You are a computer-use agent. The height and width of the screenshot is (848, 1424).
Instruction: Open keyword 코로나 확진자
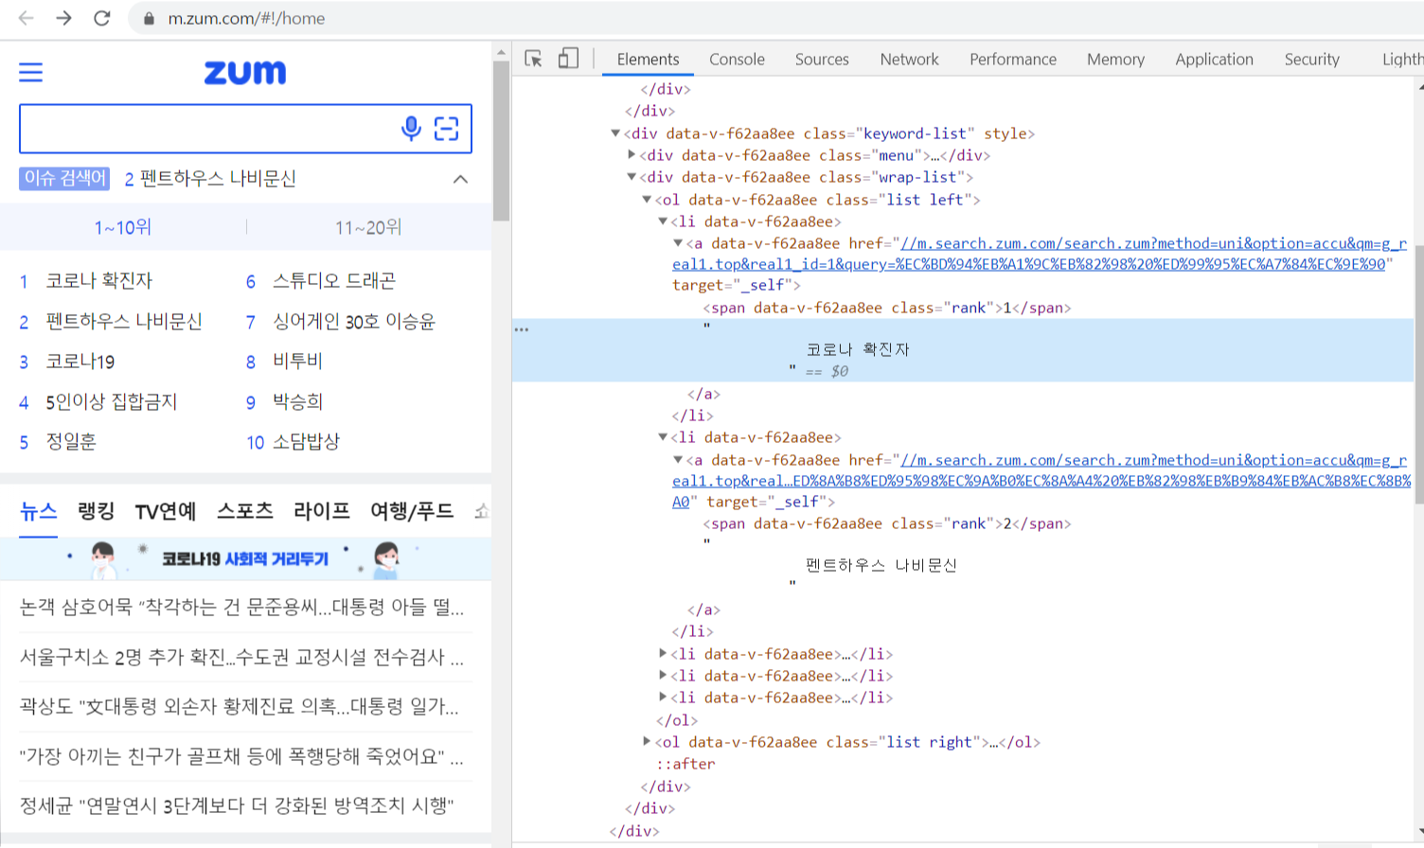99,281
